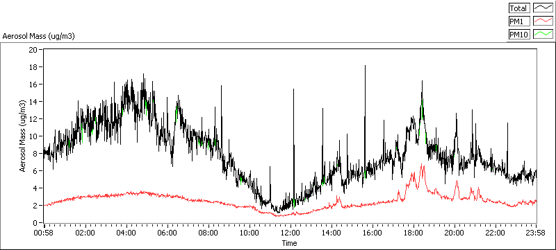
Task: Open the PM1 red line style swatch
Action: coord(543,21)
